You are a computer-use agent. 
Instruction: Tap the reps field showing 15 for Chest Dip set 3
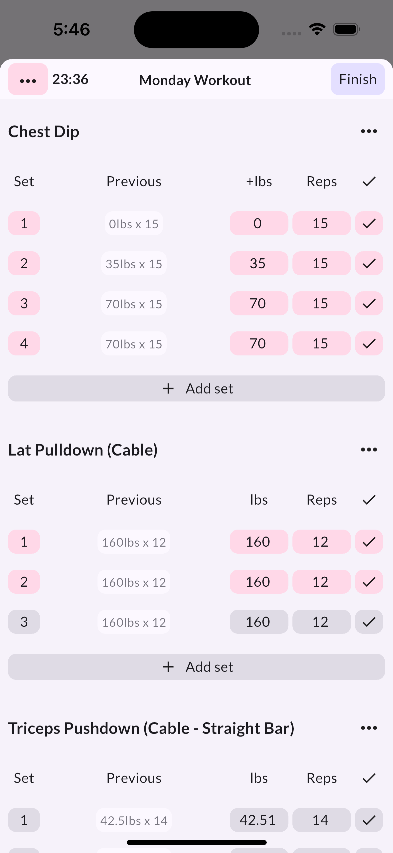pyautogui.click(x=321, y=303)
